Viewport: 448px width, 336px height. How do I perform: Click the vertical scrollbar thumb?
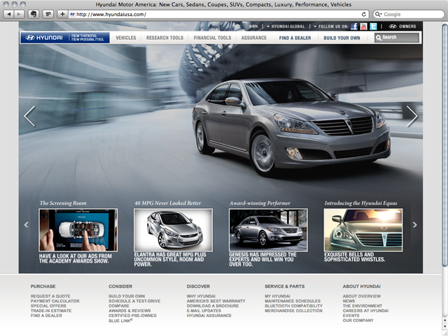445,145
